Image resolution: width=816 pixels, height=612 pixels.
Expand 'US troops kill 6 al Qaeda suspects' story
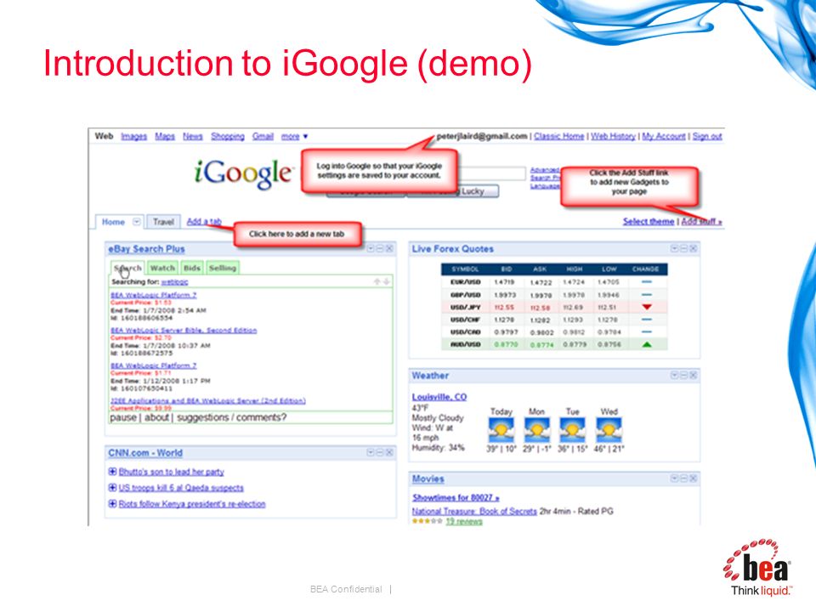click(x=112, y=488)
